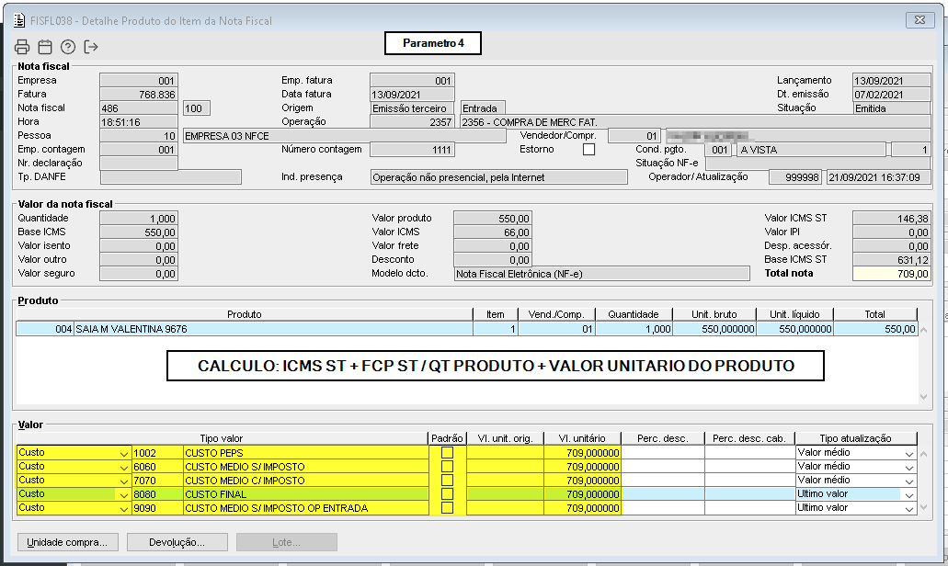Click the Unit. líquido column header
This screenshot has height=566, width=948.
(794, 314)
